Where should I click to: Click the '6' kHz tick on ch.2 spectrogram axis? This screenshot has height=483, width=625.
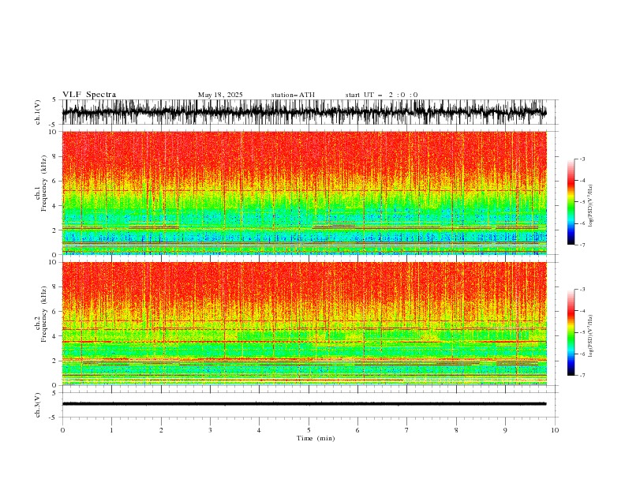[x=55, y=312]
